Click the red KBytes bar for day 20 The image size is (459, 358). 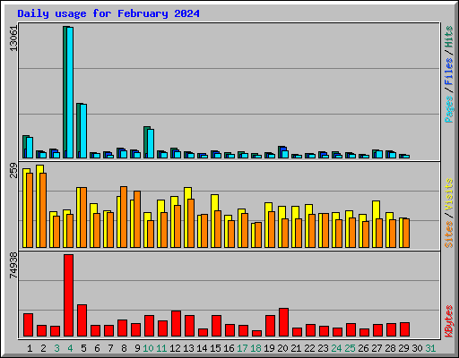pos(283,322)
